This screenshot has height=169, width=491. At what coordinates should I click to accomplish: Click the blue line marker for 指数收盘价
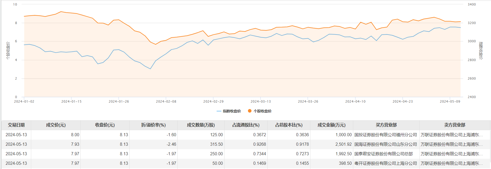tap(219, 111)
